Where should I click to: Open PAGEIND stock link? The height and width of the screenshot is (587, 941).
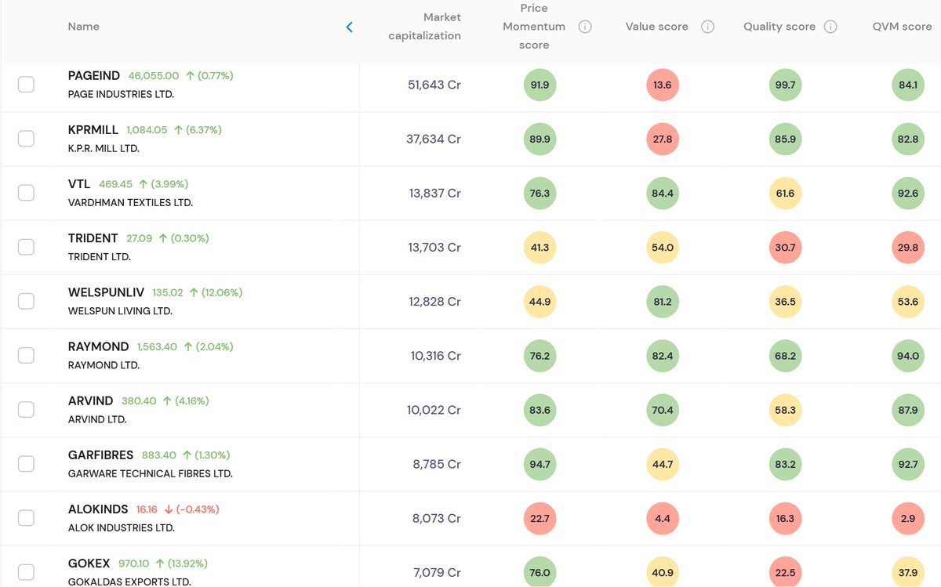point(94,75)
